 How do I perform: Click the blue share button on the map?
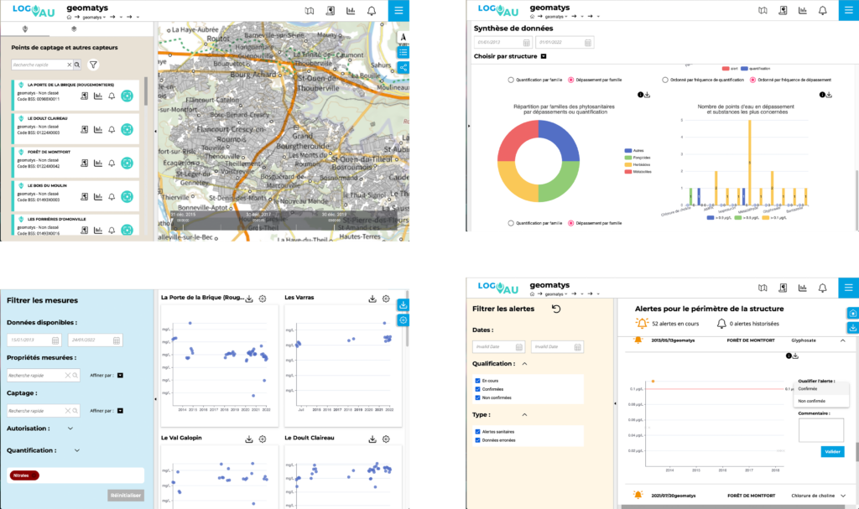(403, 67)
